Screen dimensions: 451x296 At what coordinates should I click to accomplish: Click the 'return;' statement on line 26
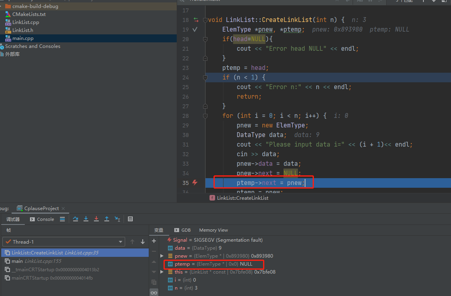click(249, 97)
